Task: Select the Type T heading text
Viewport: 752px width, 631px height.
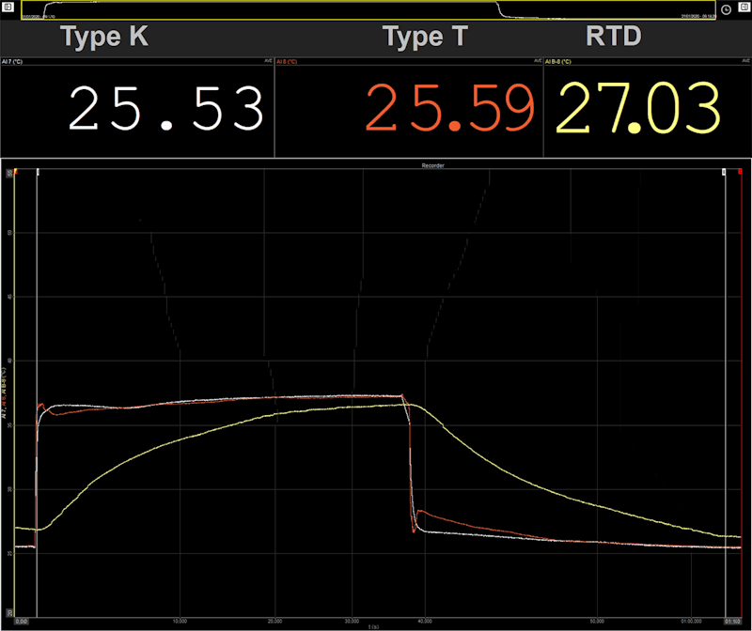Action: pyautogui.click(x=425, y=37)
